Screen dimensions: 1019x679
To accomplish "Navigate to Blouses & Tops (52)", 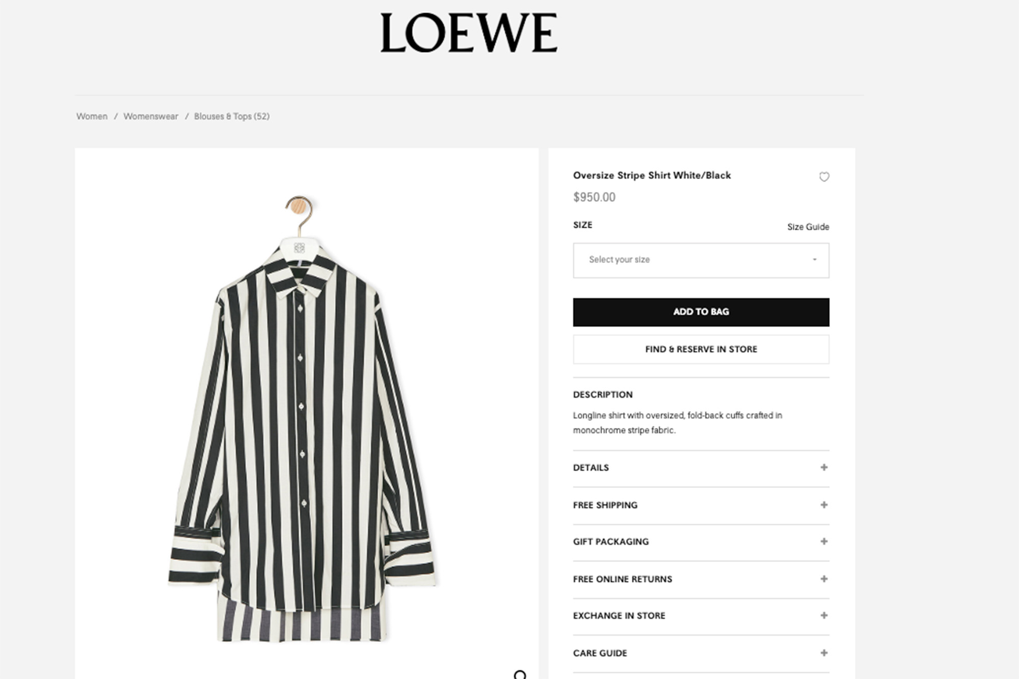I will point(232,117).
